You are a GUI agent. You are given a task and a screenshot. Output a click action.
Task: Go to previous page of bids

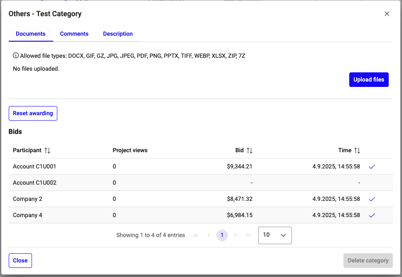coord(209,235)
